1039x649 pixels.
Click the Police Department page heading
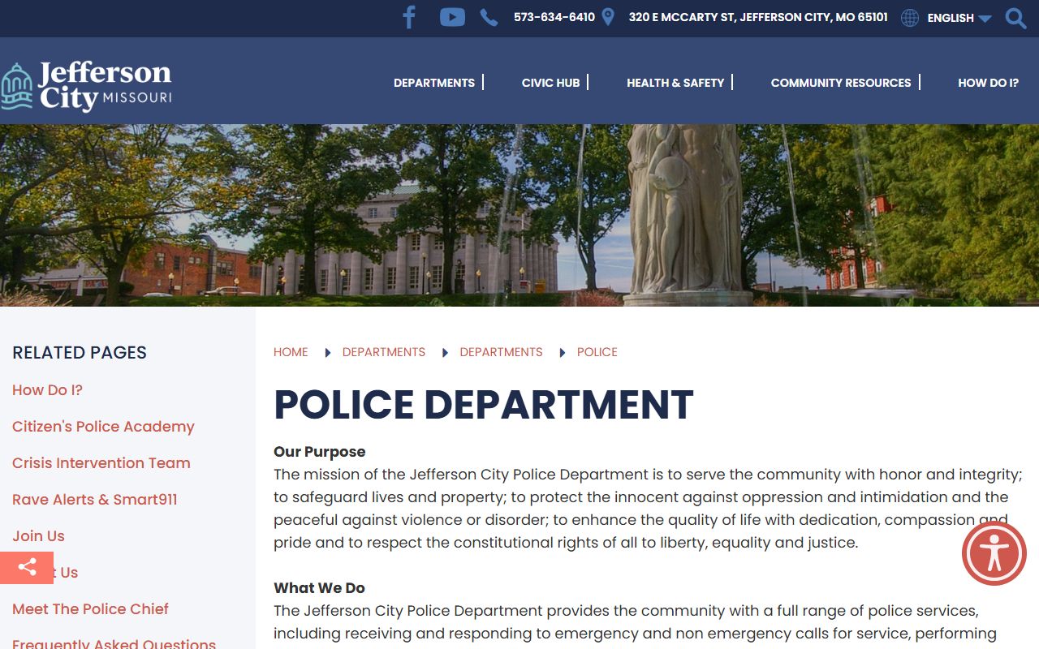click(x=484, y=404)
